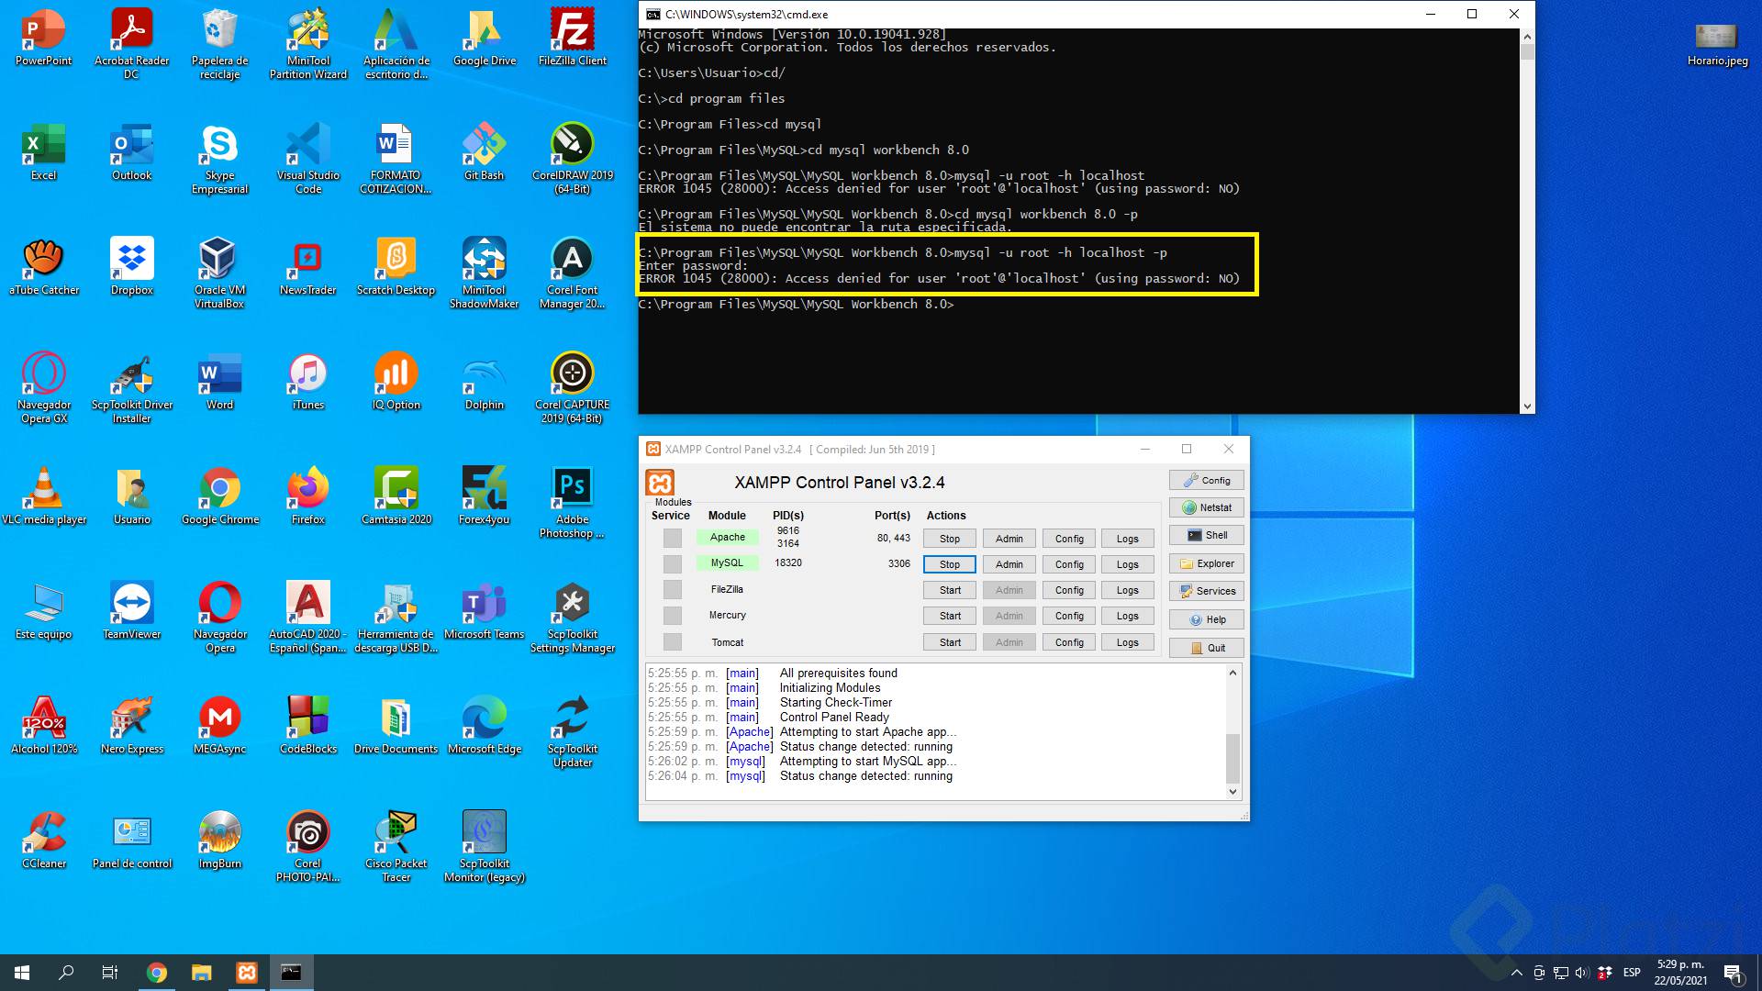Click the taskbar search magnifier icon

[x=66, y=973]
